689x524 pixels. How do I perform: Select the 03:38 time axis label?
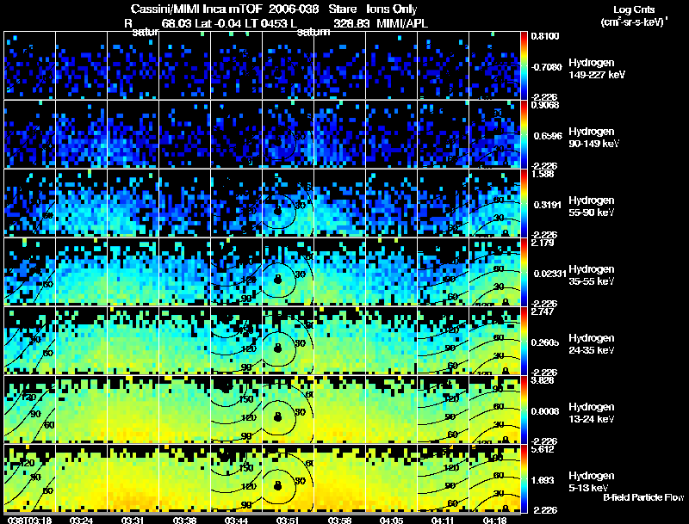pyautogui.click(x=184, y=520)
